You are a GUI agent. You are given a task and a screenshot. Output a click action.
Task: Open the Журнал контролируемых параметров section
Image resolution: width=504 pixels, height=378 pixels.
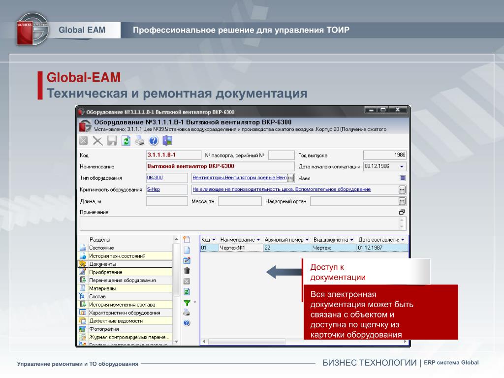coord(126,337)
